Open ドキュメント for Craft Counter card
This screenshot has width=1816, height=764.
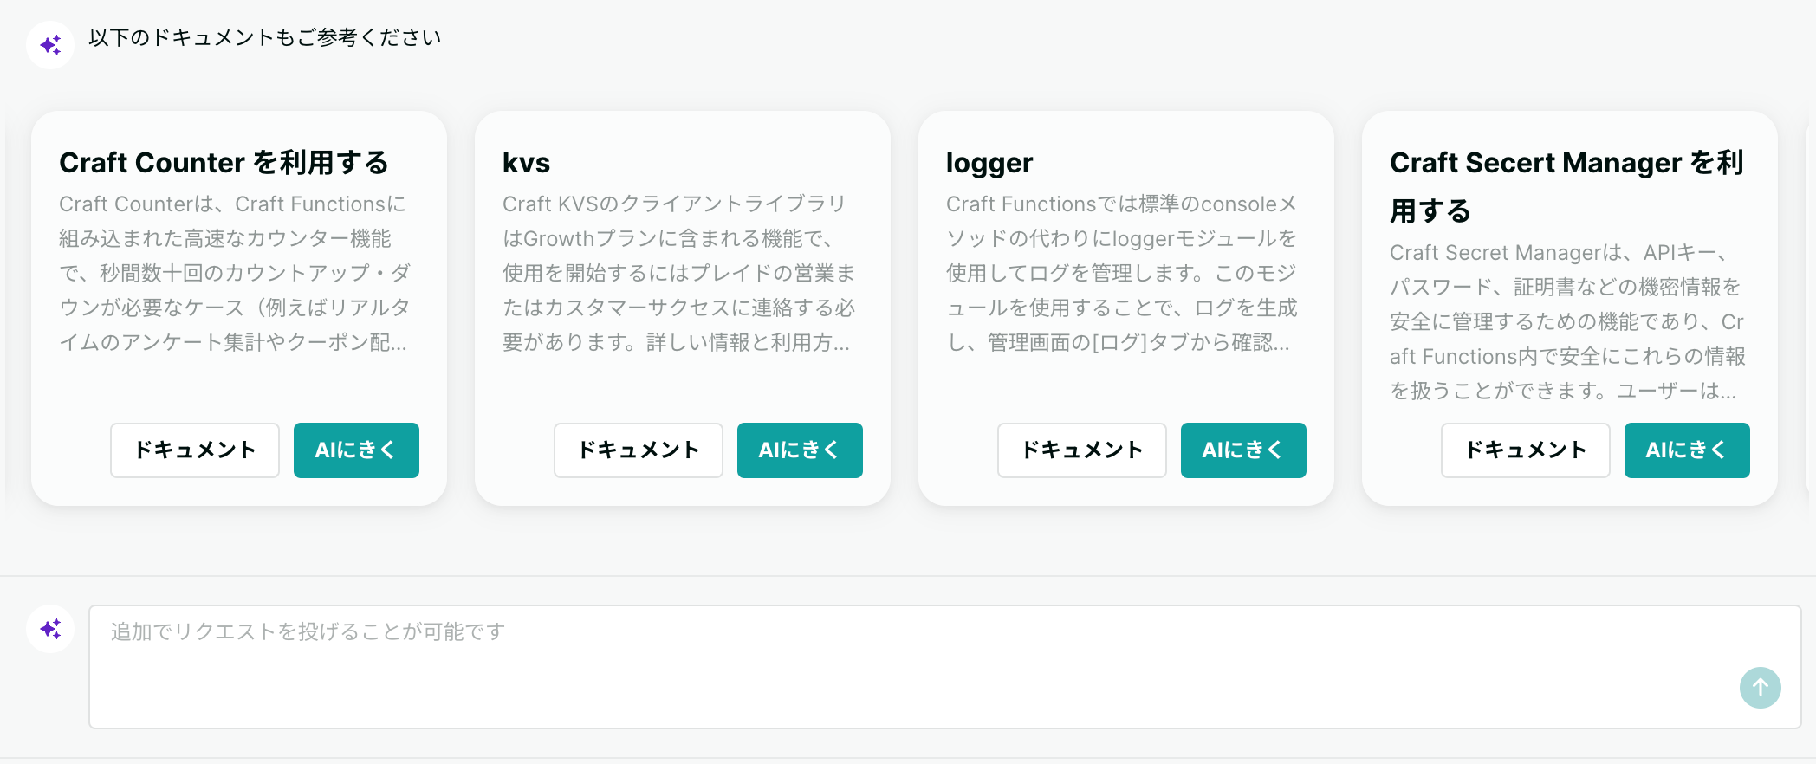195,450
